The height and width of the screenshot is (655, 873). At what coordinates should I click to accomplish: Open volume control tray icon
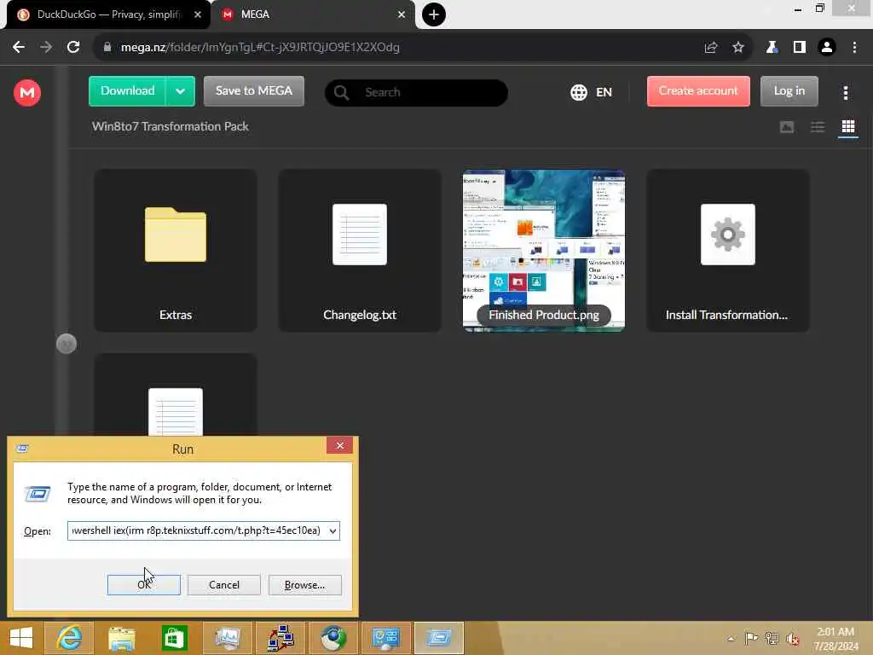coord(793,638)
